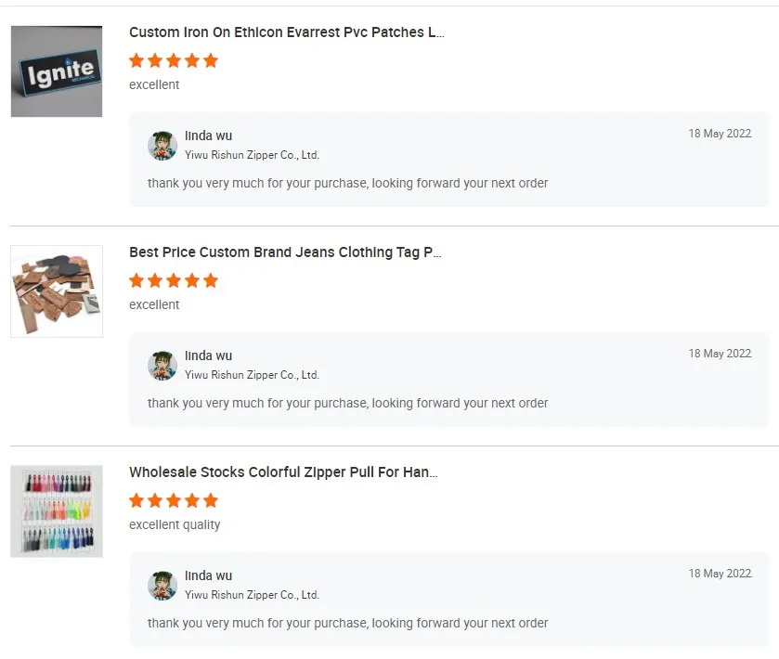Click the five-star rating on PVC patches review
This screenshot has height=659, width=779.
click(174, 60)
